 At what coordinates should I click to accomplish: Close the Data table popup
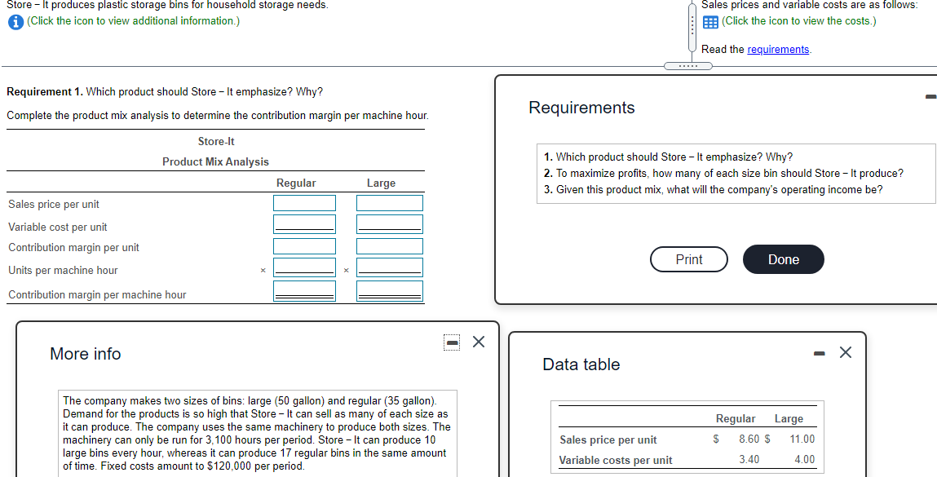tap(846, 353)
